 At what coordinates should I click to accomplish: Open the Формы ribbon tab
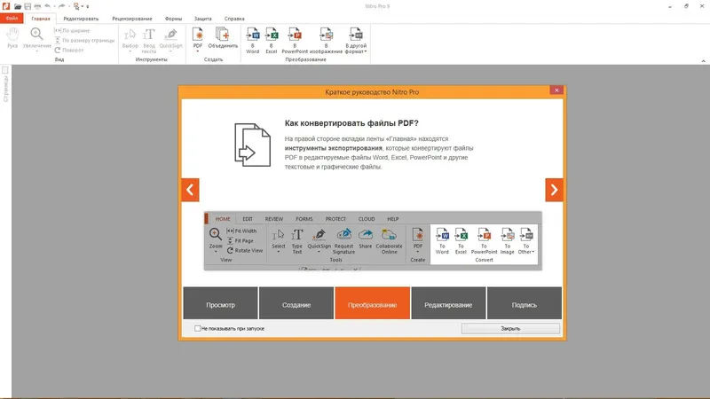[173, 19]
